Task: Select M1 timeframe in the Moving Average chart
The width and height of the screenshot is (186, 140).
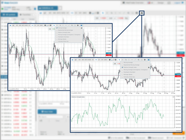Action: click(x=17, y=25)
